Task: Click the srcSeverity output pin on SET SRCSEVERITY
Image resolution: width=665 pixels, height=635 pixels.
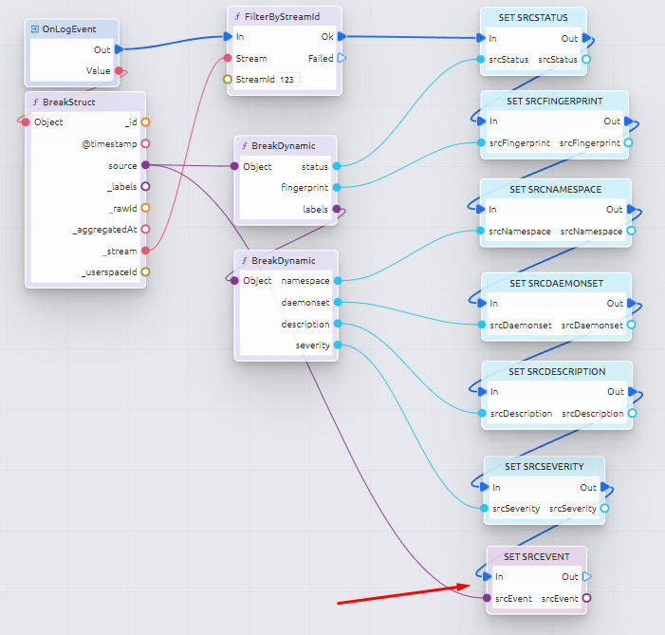Action: pos(605,508)
